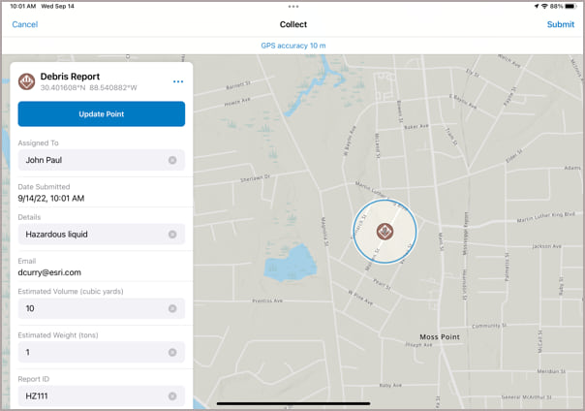Viewport: 585px width, 411px height.
Task: Edit the Estimated Volume field showing 10
Action: point(102,308)
